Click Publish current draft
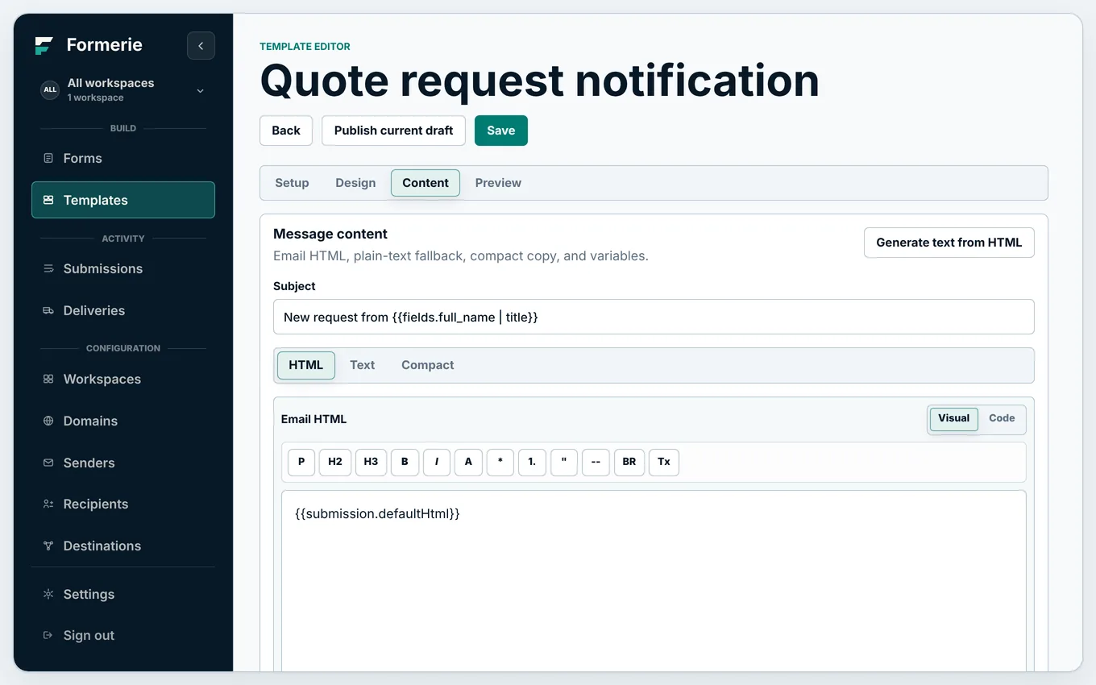Viewport: 1096px width, 685px height. 394,131
